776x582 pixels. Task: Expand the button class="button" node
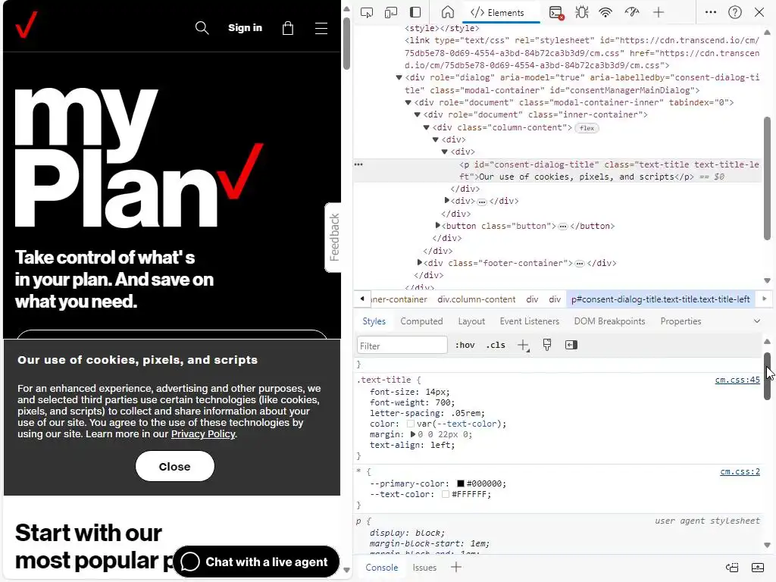437,226
